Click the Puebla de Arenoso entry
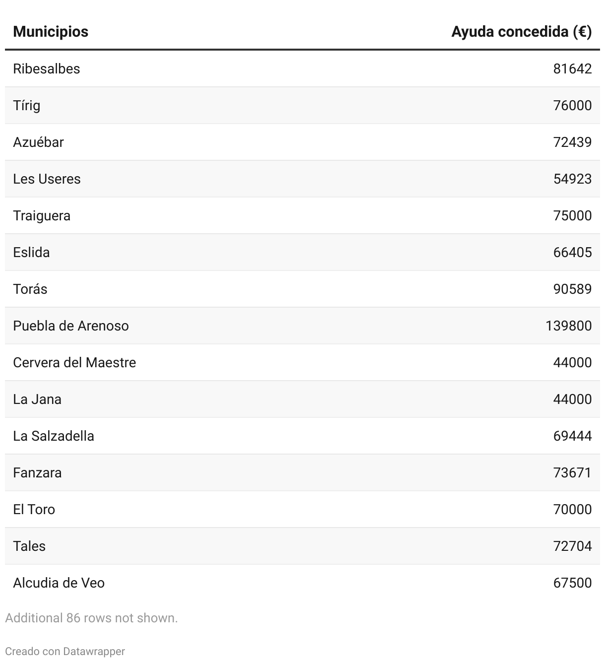The height and width of the screenshot is (663, 605). [71, 326]
